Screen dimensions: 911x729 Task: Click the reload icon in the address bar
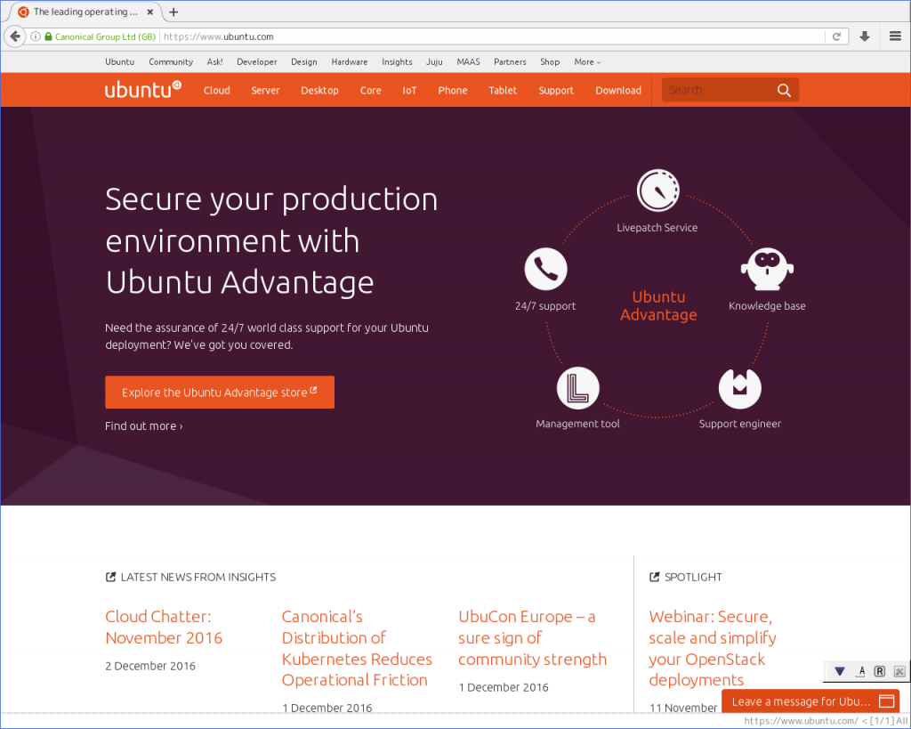pos(836,36)
